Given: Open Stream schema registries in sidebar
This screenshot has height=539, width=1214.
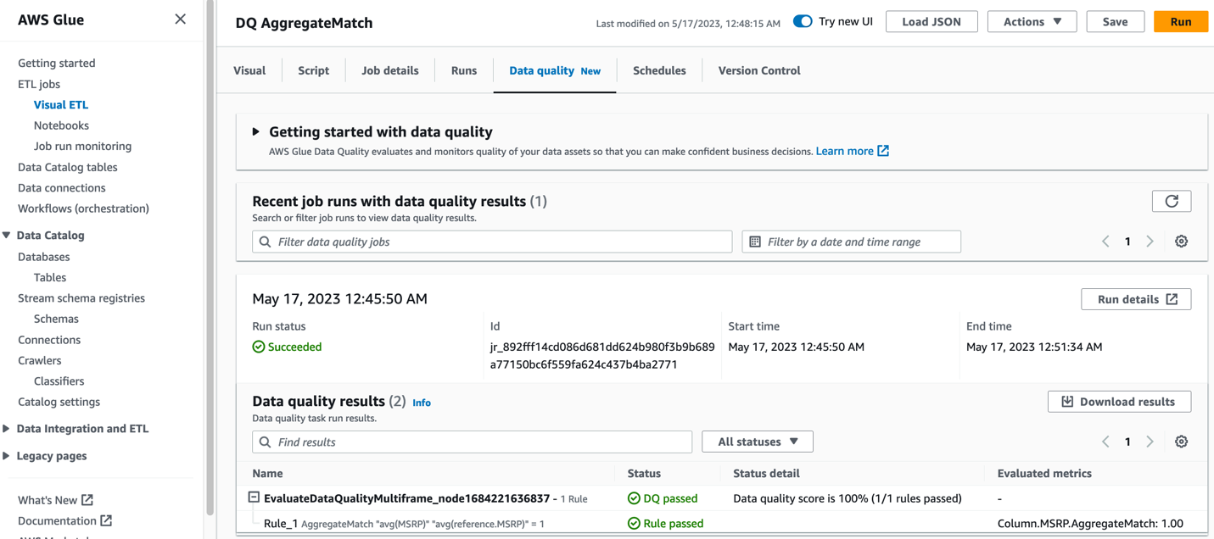Looking at the screenshot, I should pos(81,297).
